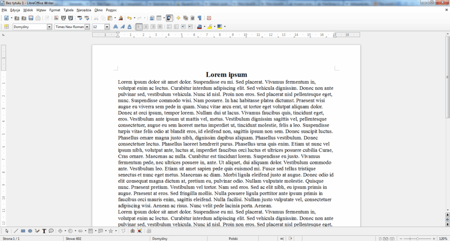Expand the paragraph style dropdown showing Domyślny

pyautogui.click(x=49, y=27)
